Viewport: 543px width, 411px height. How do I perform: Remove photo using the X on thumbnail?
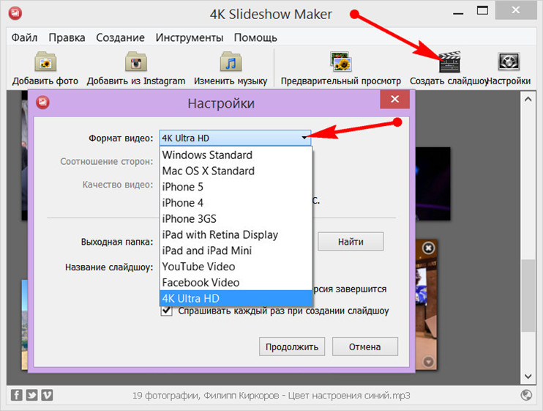click(428, 248)
